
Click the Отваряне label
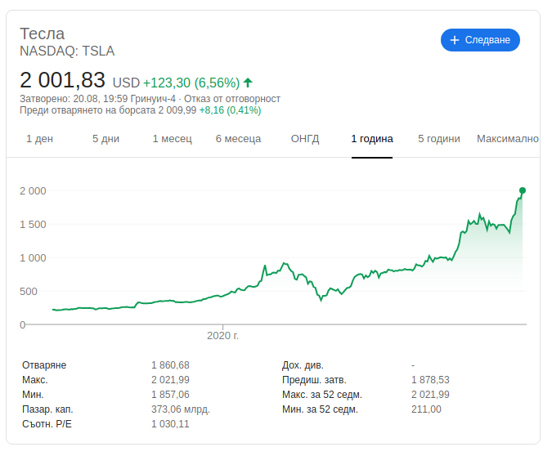coord(44,365)
